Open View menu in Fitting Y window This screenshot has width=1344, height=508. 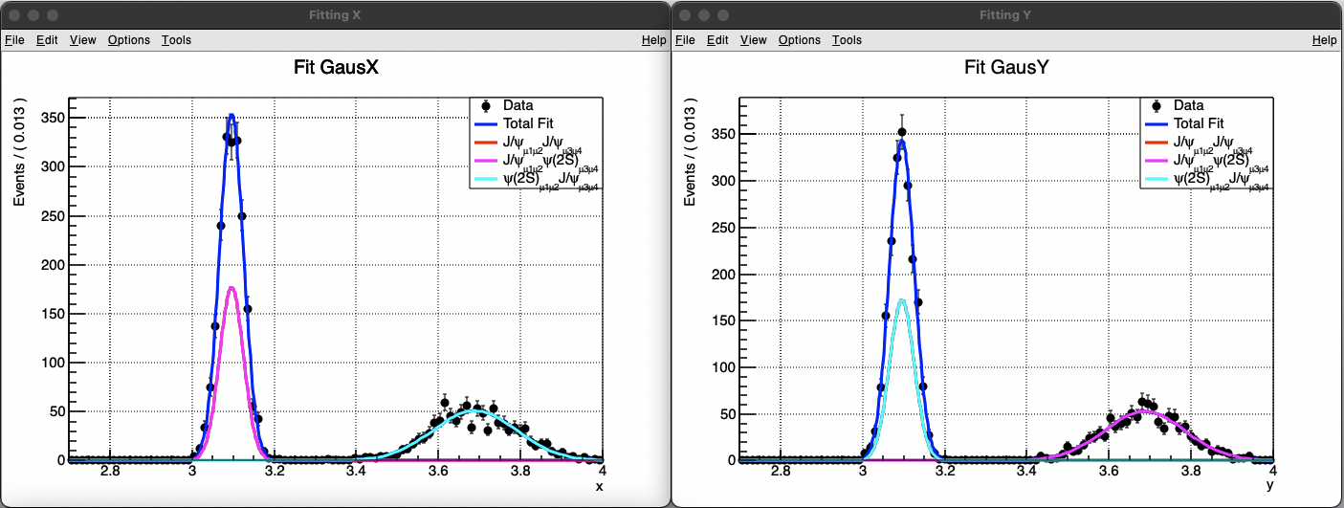[754, 40]
